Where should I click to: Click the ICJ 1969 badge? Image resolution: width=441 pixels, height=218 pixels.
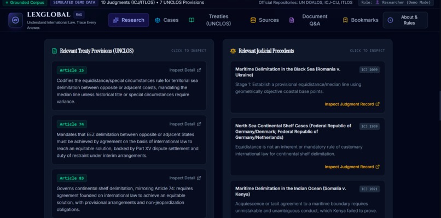tap(369, 127)
